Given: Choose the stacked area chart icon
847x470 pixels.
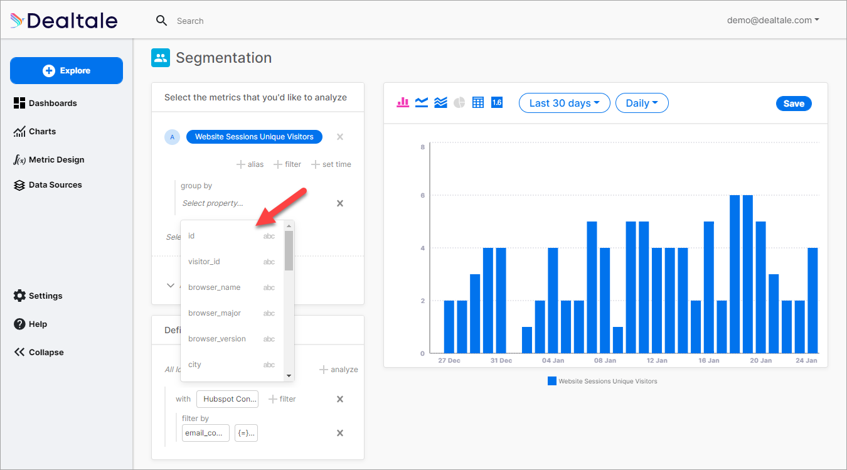Looking at the screenshot, I should tap(440, 102).
